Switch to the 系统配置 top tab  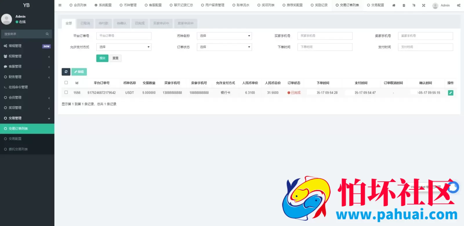[103, 5]
